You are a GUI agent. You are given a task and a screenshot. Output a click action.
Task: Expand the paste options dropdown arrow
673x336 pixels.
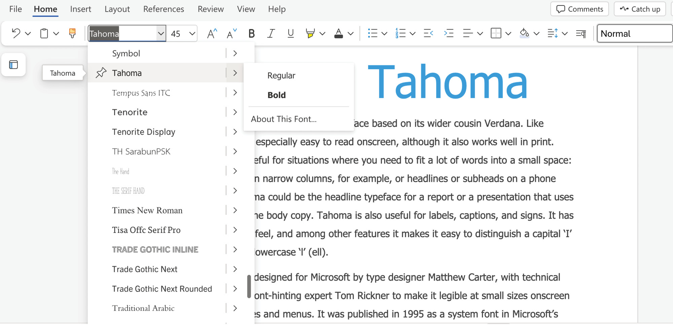56,33
